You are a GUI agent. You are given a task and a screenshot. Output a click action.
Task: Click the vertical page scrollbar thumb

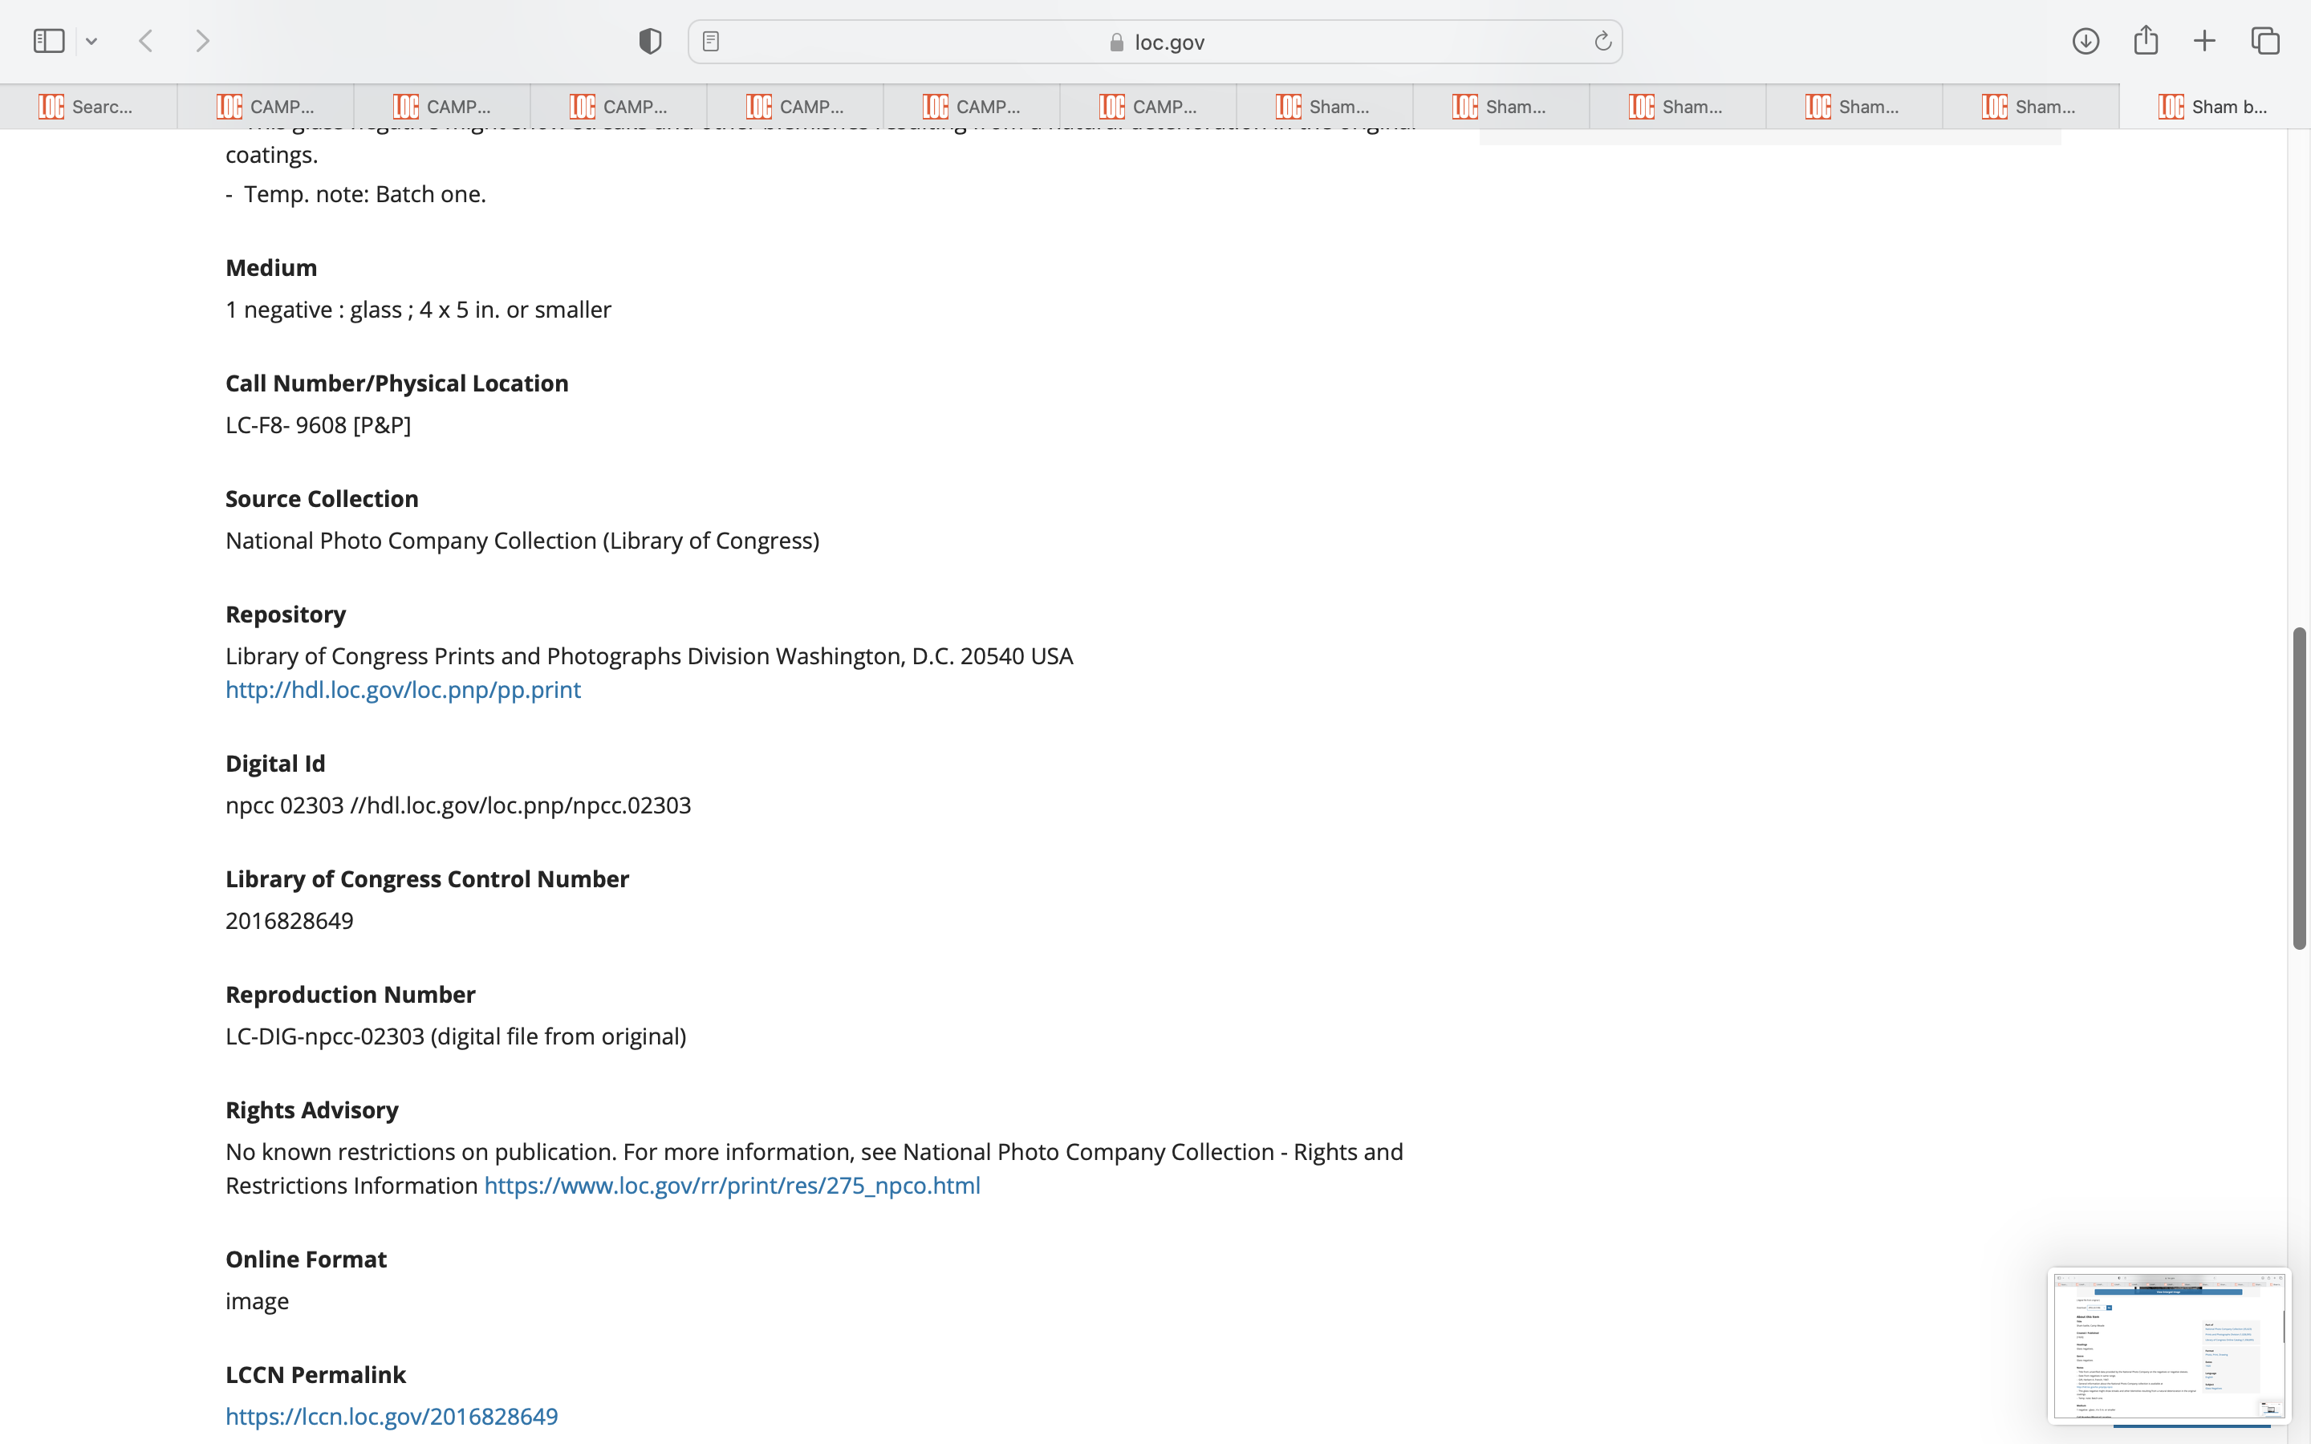pyautogui.click(x=2299, y=788)
